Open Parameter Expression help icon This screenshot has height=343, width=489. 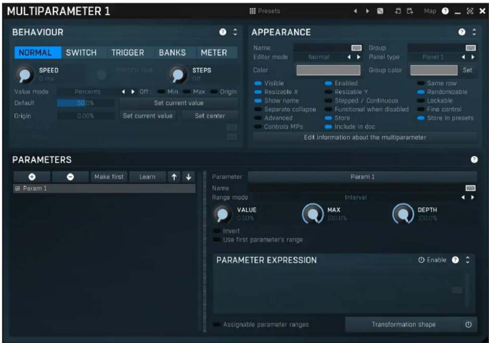tap(456, 260)
